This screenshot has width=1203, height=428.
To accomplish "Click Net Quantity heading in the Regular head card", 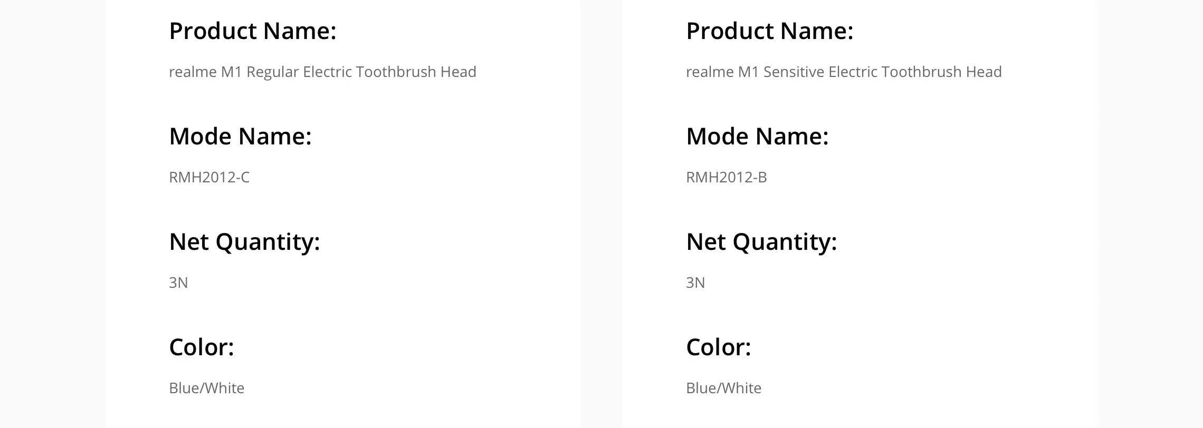I will click(244, 241).
